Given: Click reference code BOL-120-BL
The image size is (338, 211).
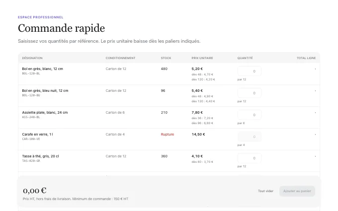Looking at the screenshot, I should [31, 73].
